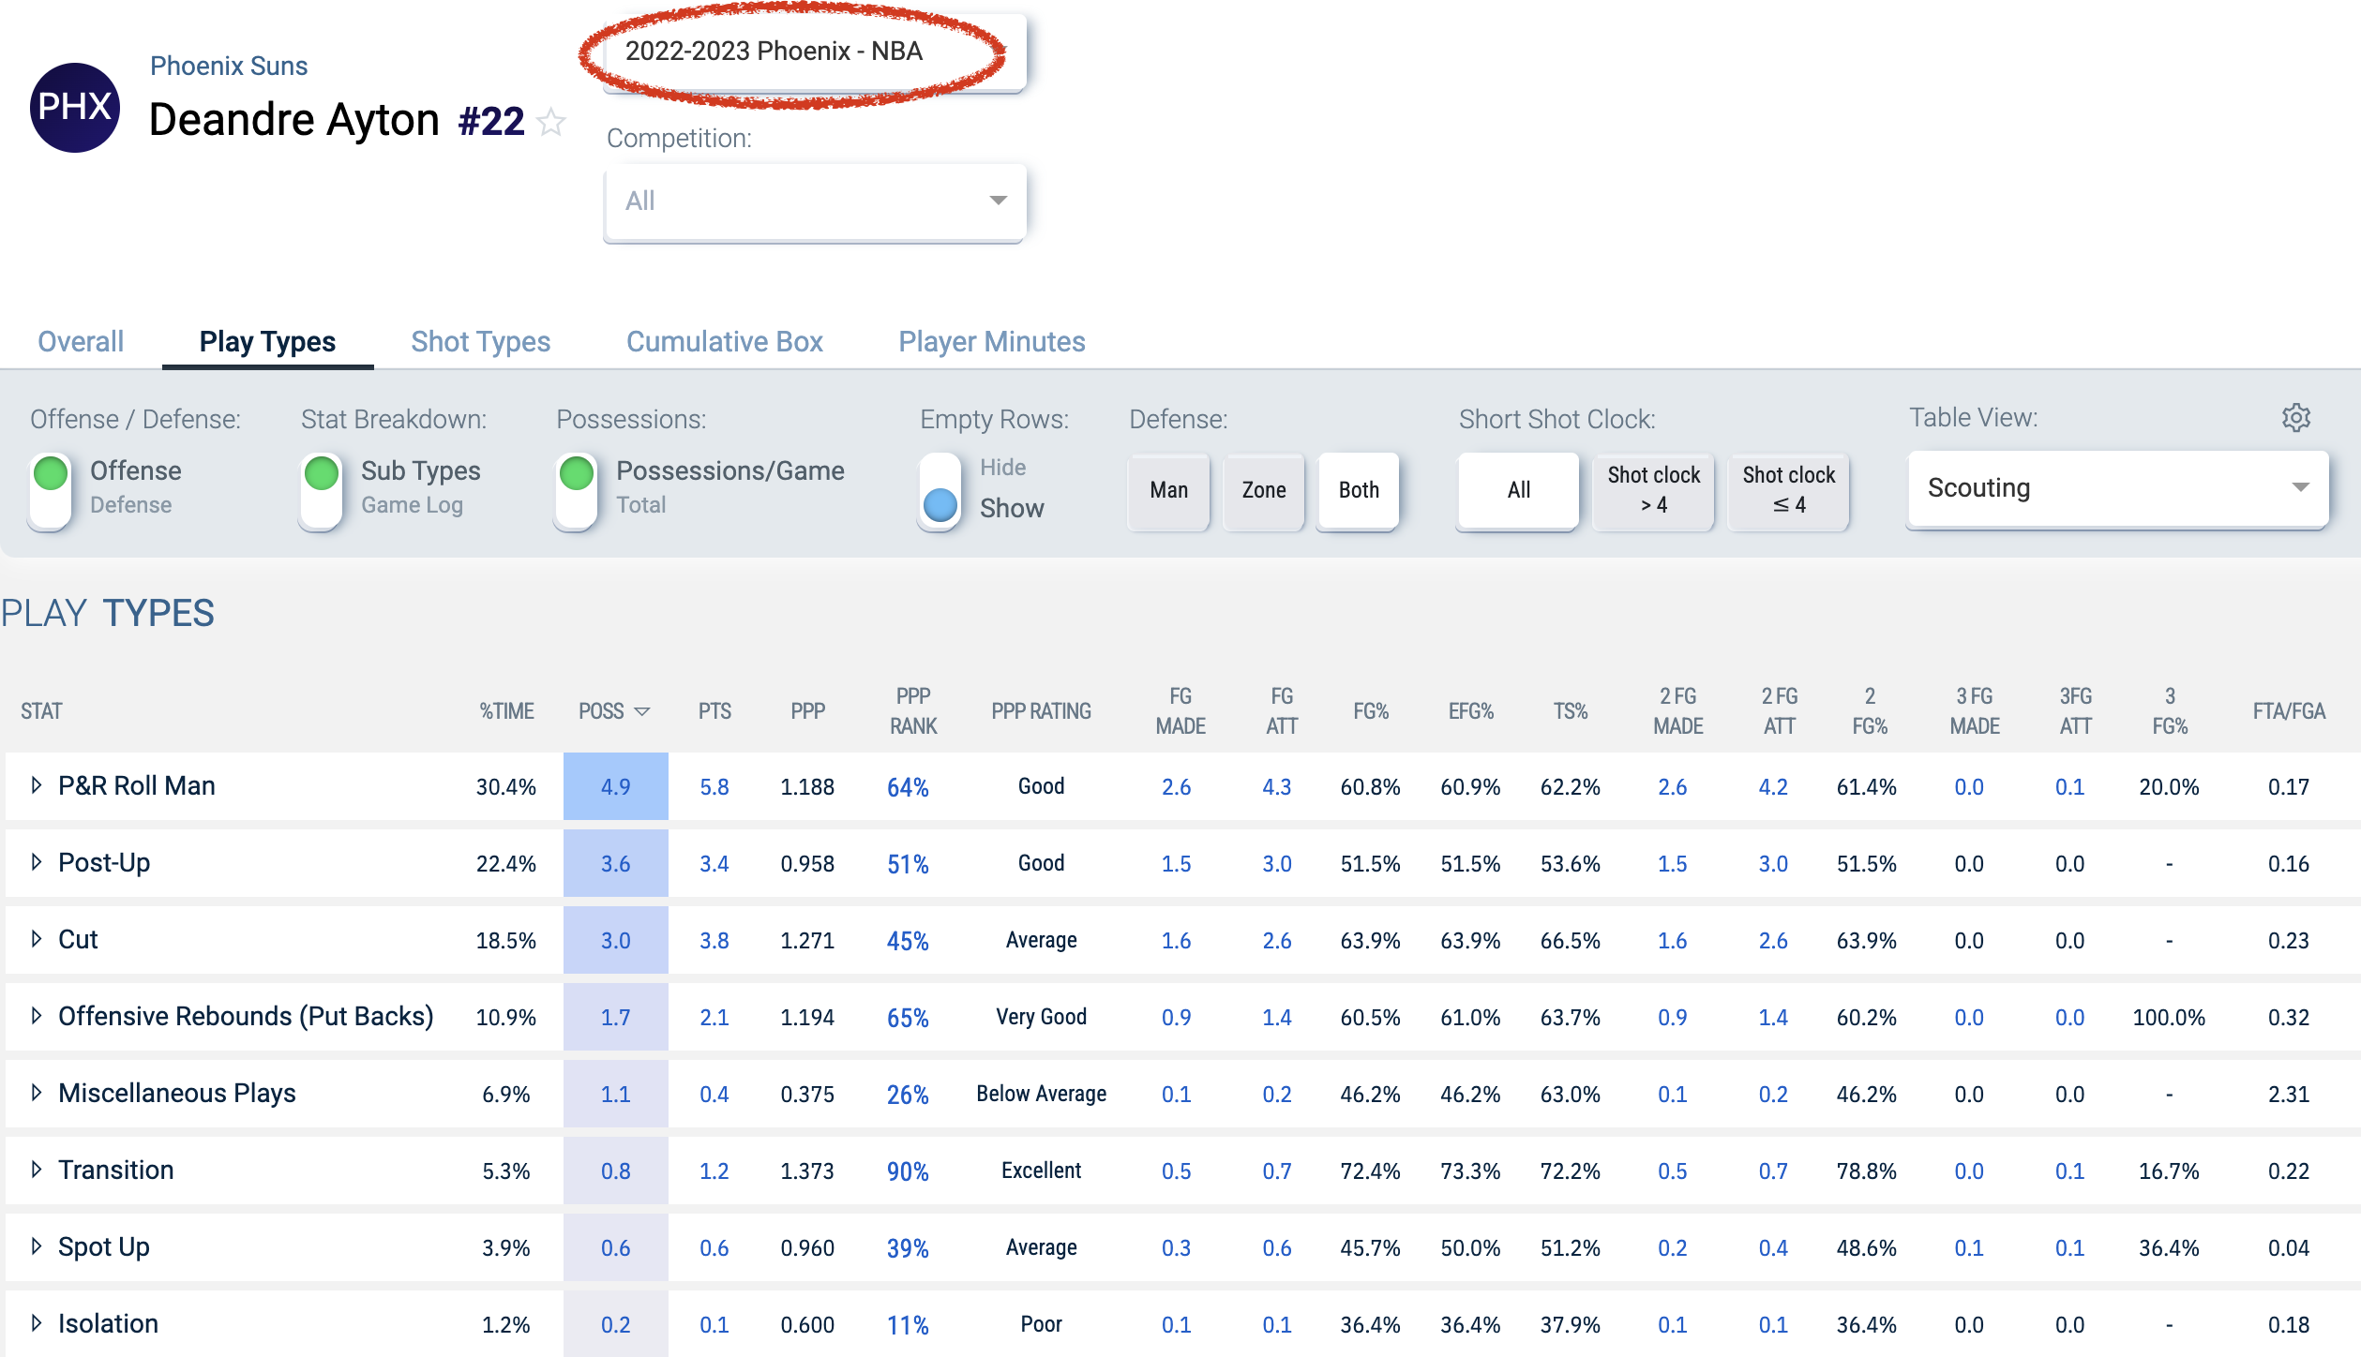Screen dimensions: 2361x1357
Task: Open the Phoenix Suns team link
Action: [229, 66]
